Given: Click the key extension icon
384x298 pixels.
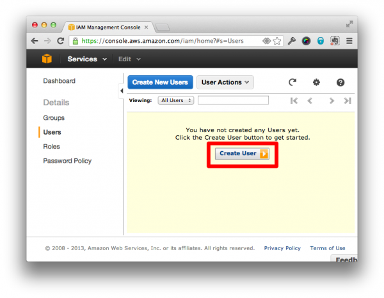Looking at the screenshot, I should coord(291,41).
